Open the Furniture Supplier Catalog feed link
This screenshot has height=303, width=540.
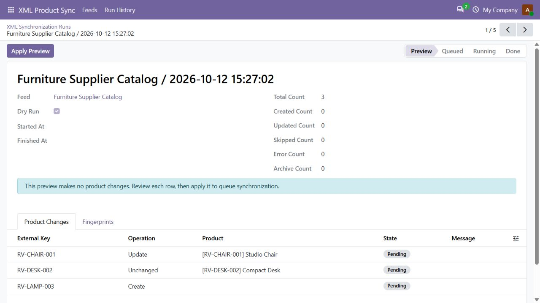pos(88,97)
